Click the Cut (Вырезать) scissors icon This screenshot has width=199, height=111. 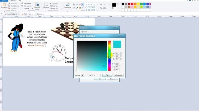[x=9, y=3]
